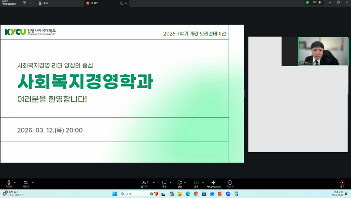
Task: Toggle the 비디오 camera button
Action: point(26,184)
